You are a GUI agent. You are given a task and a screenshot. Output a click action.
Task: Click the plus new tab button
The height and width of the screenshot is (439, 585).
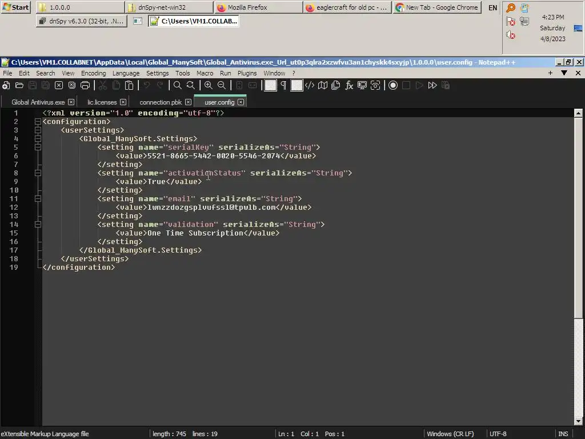click(550, 73)
